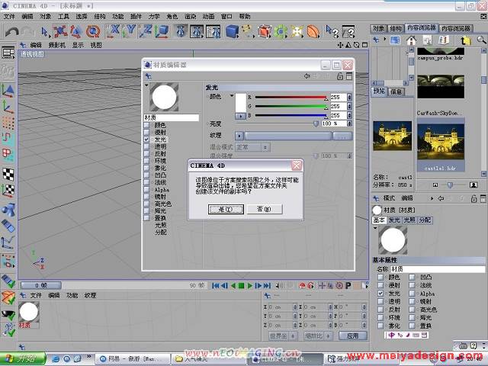
Task: Switch to 光照 tab in attributes
Action: coord(409,220)
